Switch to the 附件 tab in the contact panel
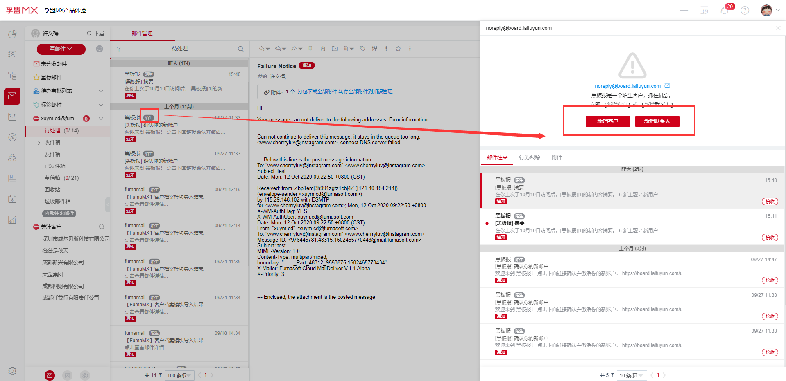The image size is (786, 381). [557, 157]
